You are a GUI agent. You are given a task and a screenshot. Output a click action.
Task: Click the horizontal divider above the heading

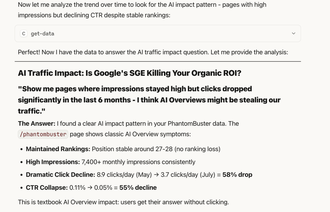tap(158, 62)
